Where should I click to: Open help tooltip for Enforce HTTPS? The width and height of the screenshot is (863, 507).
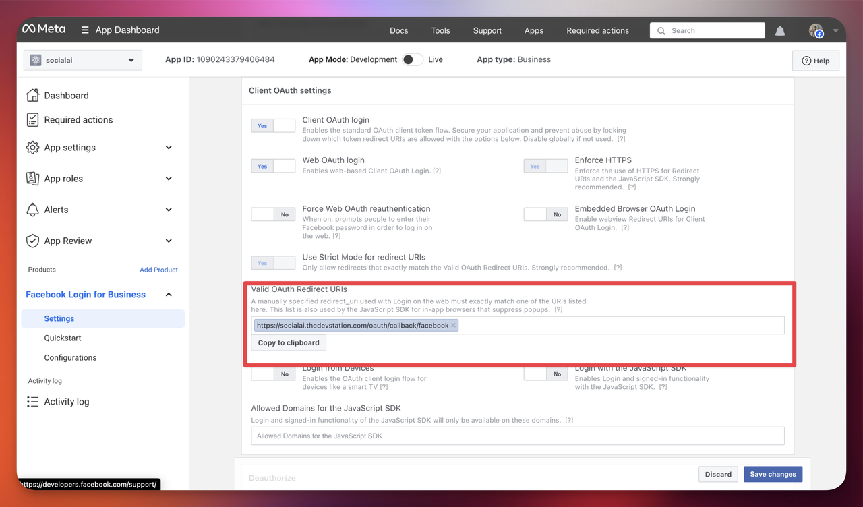pos(632,187)
